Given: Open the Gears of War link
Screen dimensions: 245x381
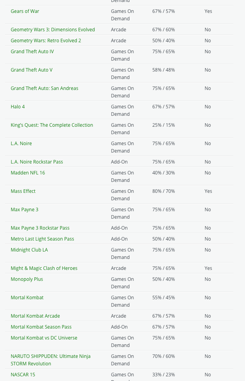Looking at the screenshot, I should coord(25,11).
